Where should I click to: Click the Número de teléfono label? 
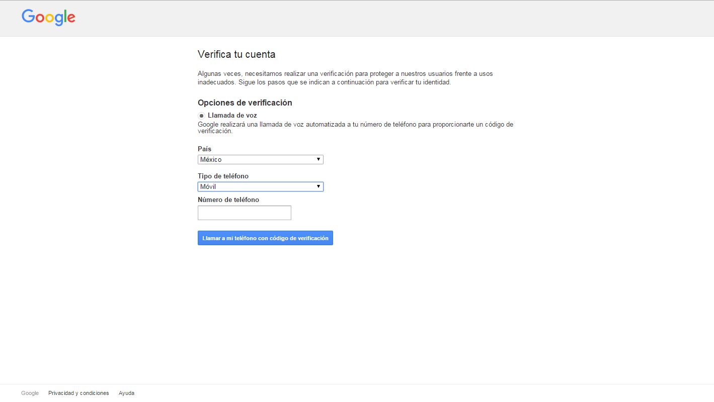(x=228, y=199)
